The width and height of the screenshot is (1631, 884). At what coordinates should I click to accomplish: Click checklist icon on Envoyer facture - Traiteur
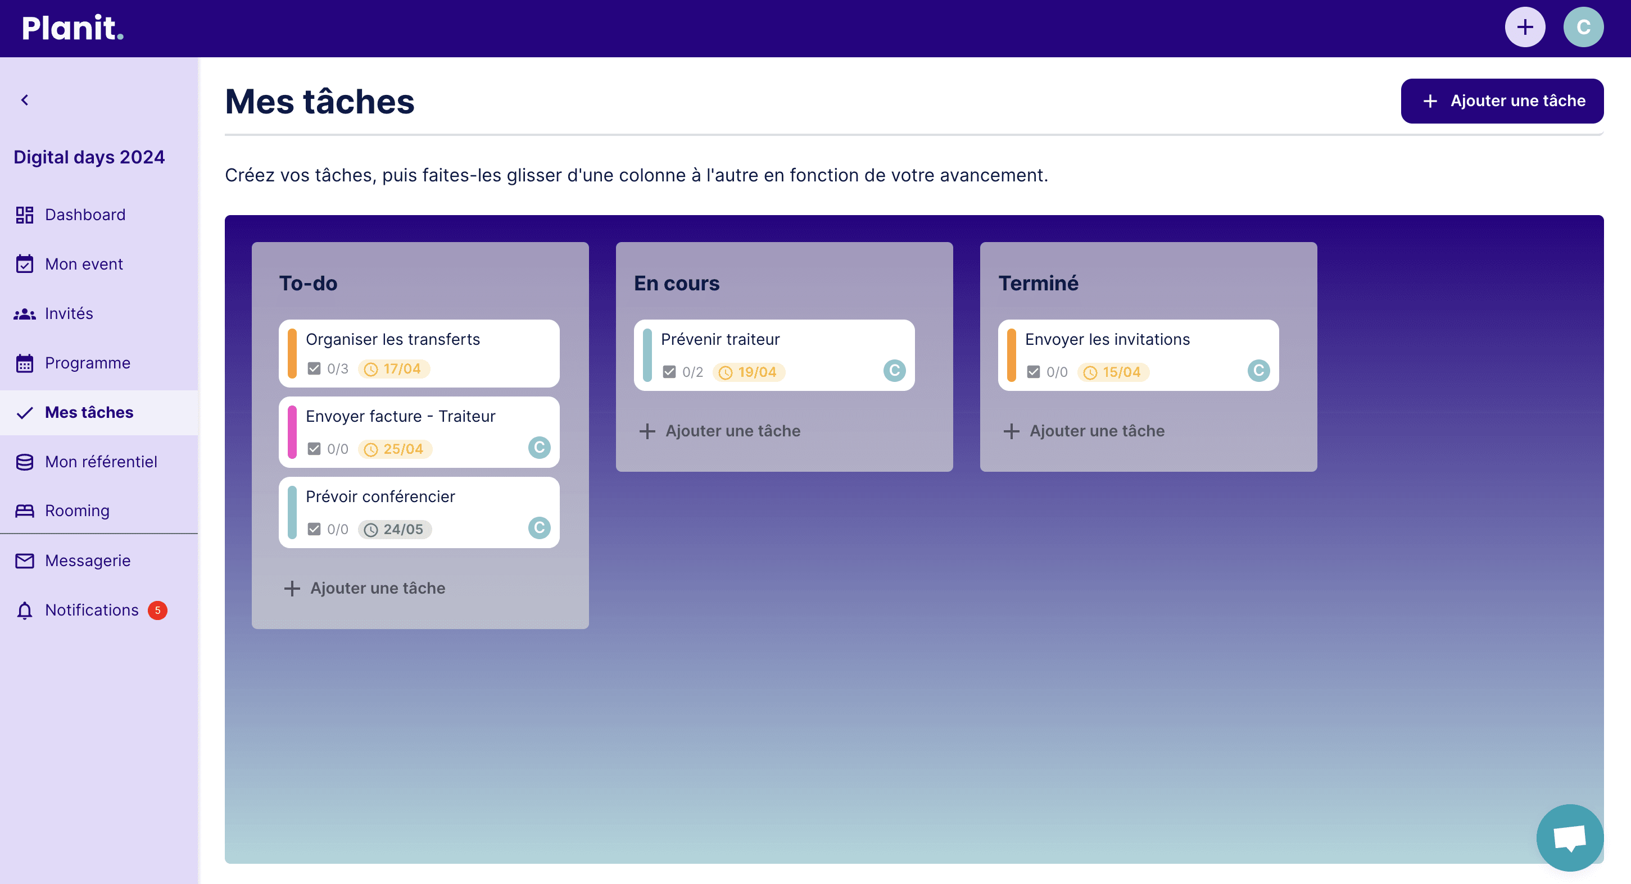tap(314, 449)
